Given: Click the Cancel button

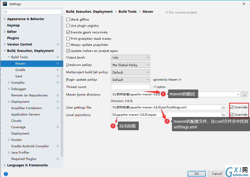Looking at the screenshot, I should coord(217,173).
